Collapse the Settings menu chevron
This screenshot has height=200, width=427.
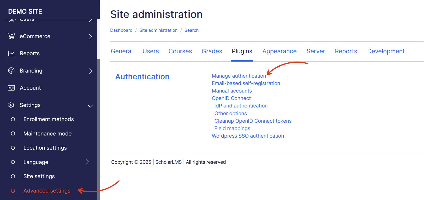click(90, 106)
